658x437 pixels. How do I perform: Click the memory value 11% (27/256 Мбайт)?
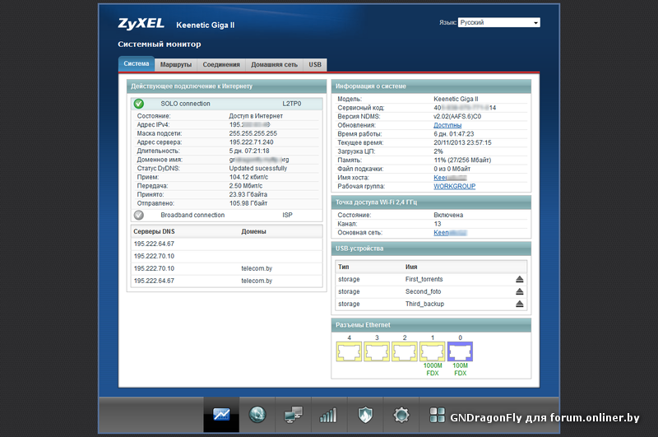pos(462,160)
